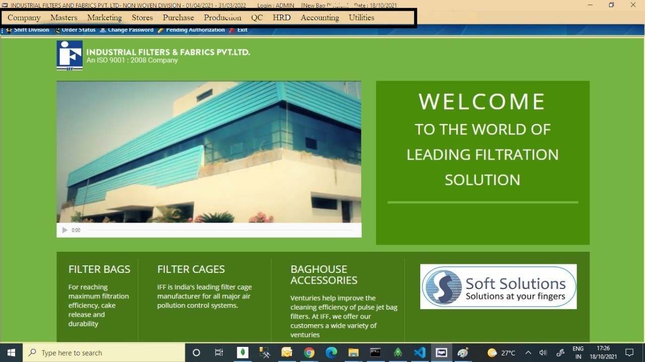Open the taskbar clock and calendar
The image size is (645, 362).
point(603,352)
